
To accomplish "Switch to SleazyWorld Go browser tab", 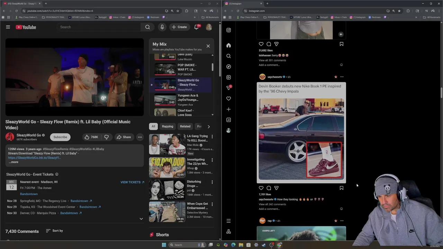I will [21, 3].
